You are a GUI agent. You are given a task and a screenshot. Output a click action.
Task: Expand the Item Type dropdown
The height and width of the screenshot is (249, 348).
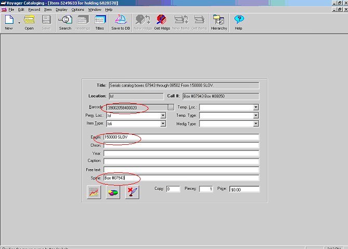click(x=163, y=124)
